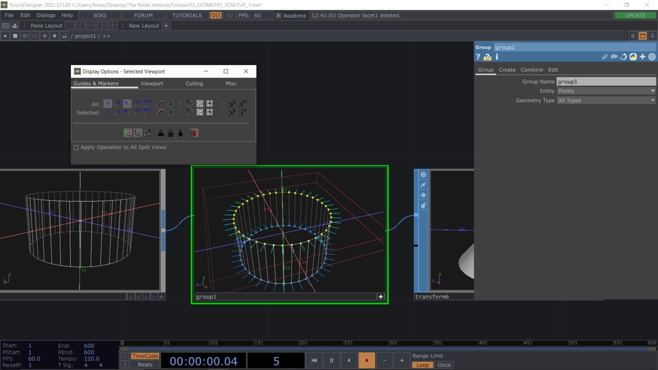
Task: Open the Dialogs menu
Action: click(x=46, y=15)
